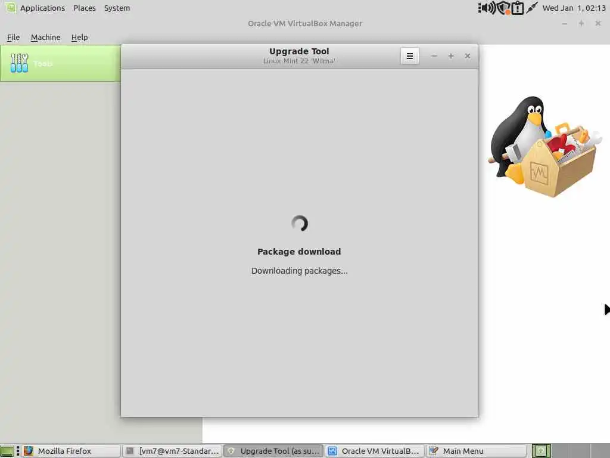Close the Upgrade Tool window
This screenshot has width=610, height=458.
(468, 56)
